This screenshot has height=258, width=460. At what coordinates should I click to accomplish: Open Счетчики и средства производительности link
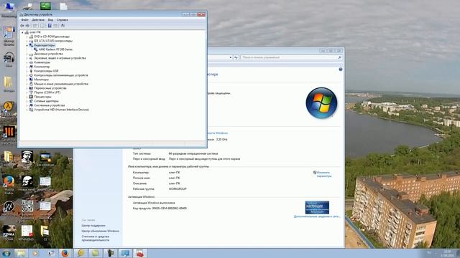96,238
